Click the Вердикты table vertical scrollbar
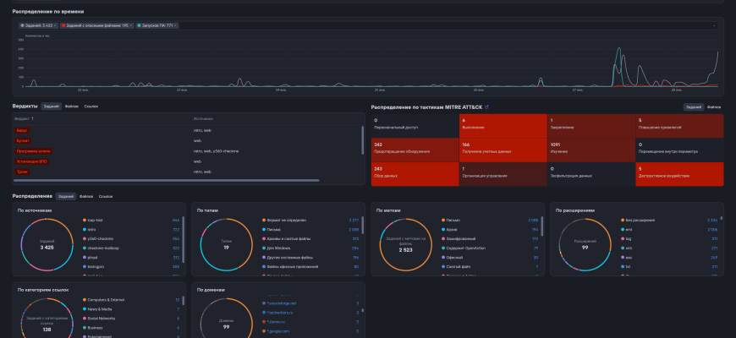Screen dimensions: 736x338 (x=363, y=139)
